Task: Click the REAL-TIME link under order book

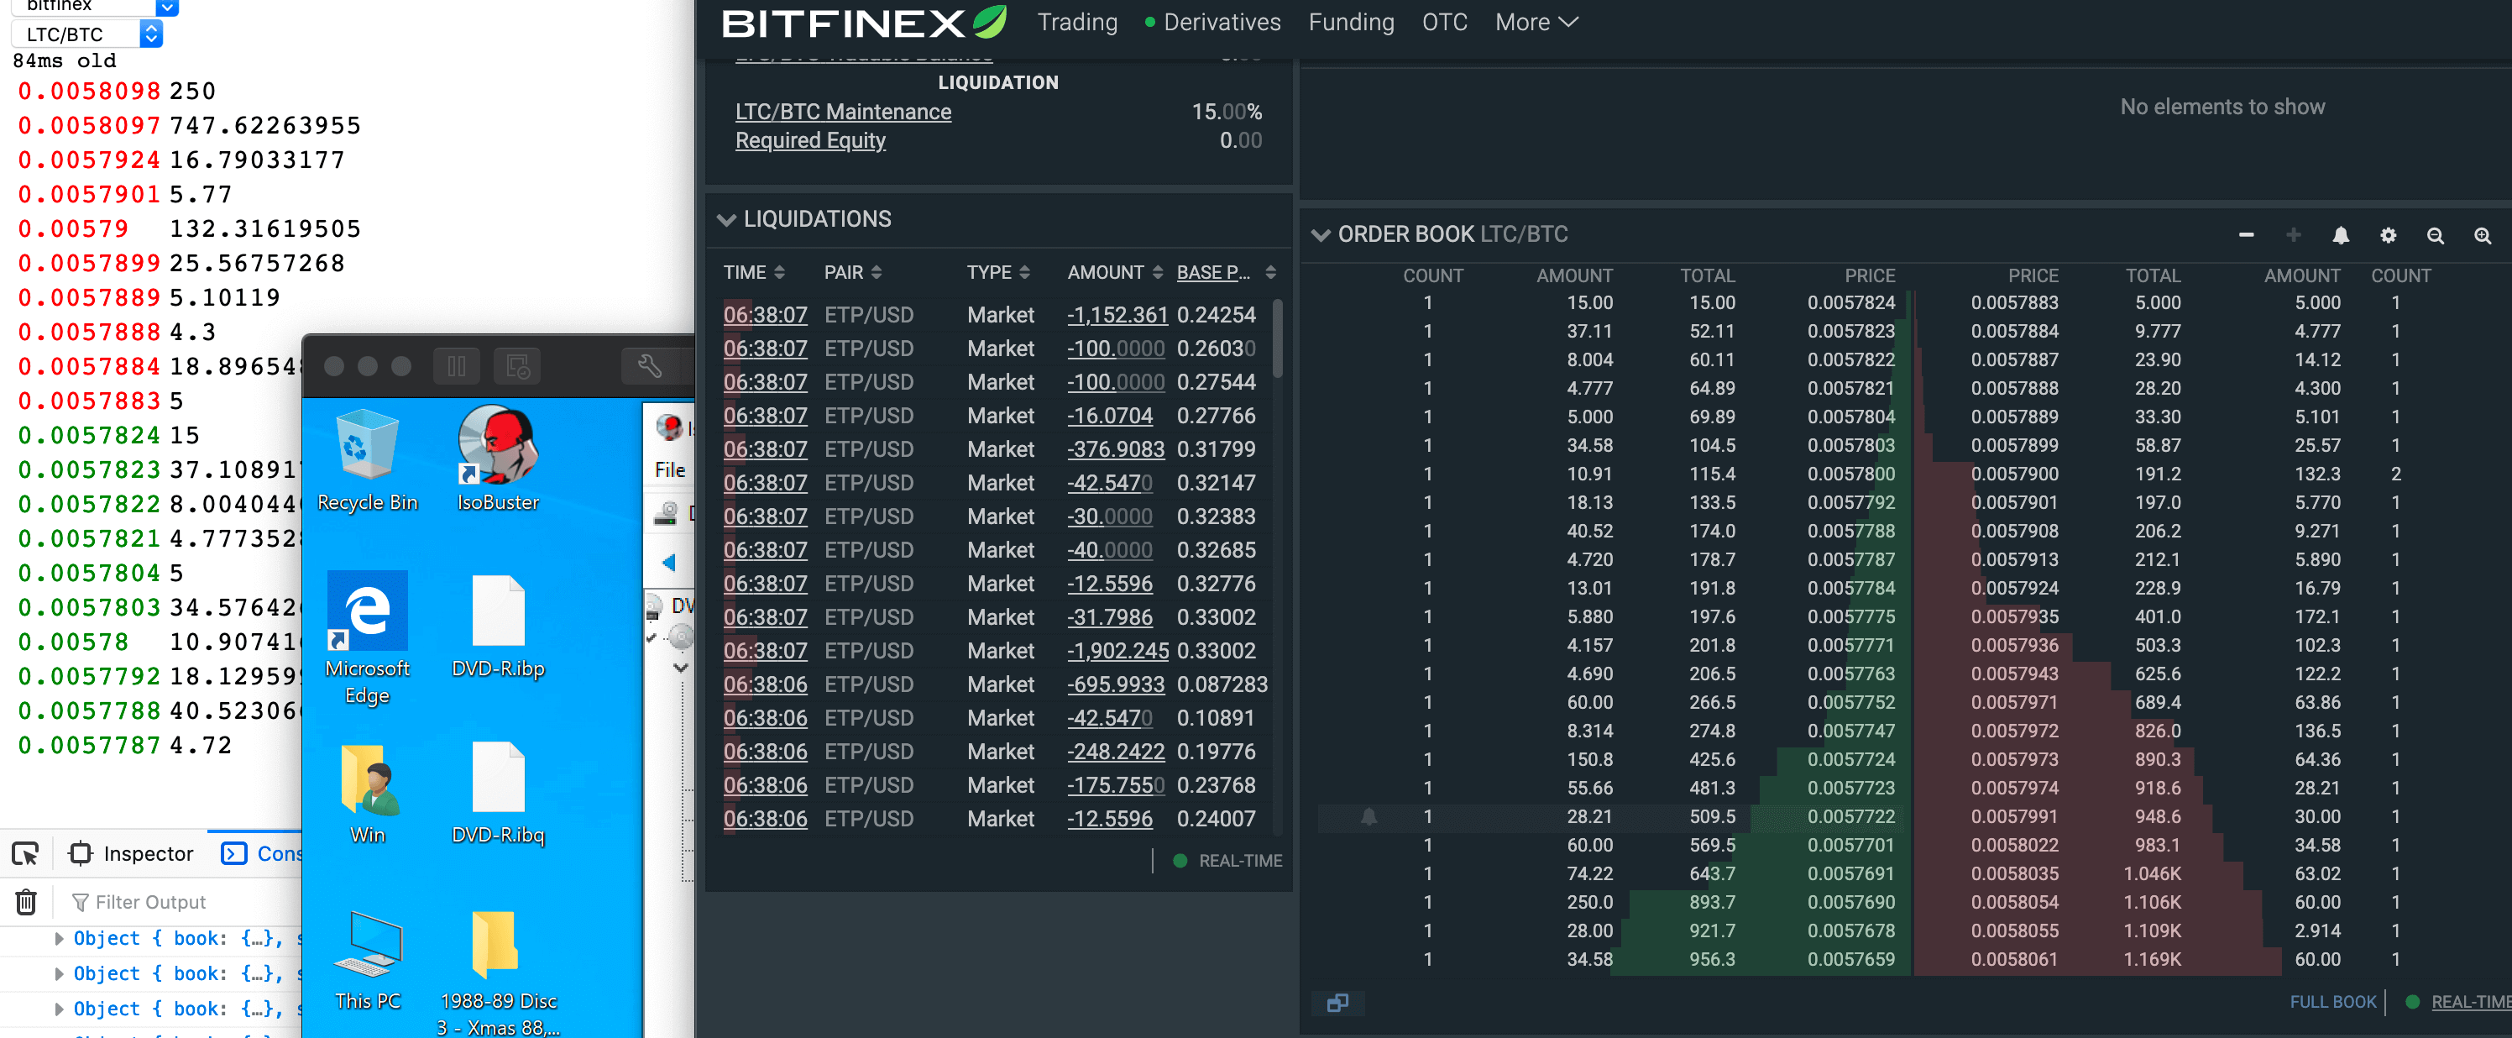Action: point(2471,1002)
